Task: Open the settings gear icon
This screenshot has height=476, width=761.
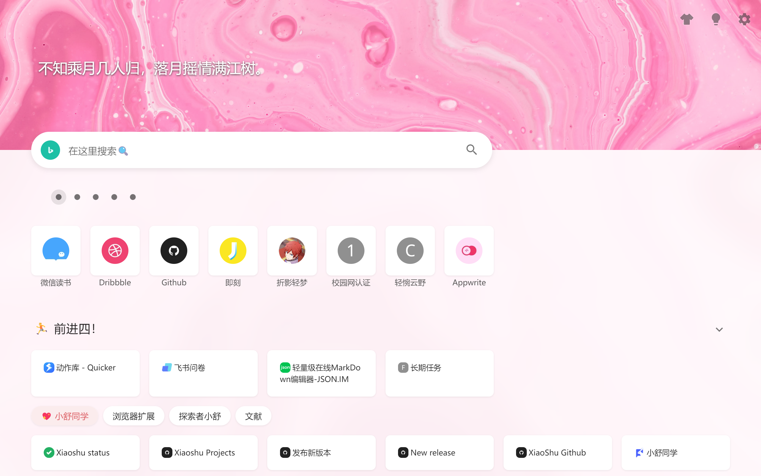Action: coord(744,19)
